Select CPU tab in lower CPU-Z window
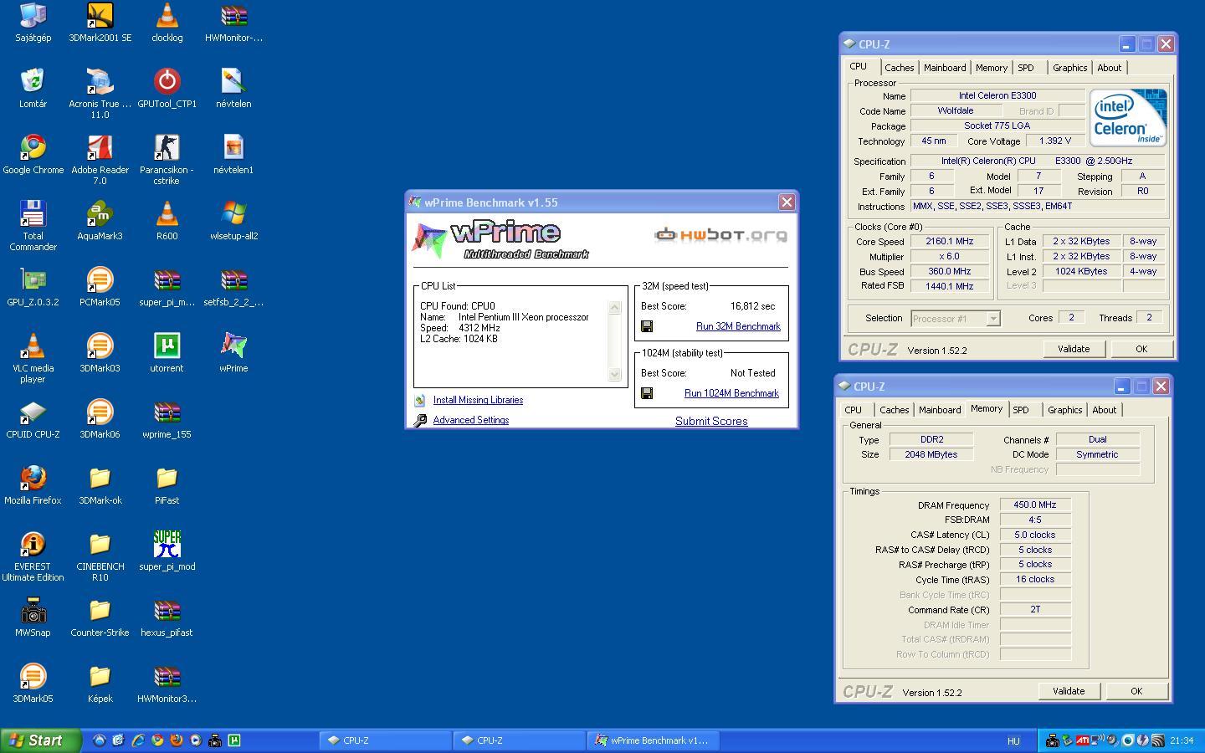Viewport: 1205px width, 753px height. (853, 410)
